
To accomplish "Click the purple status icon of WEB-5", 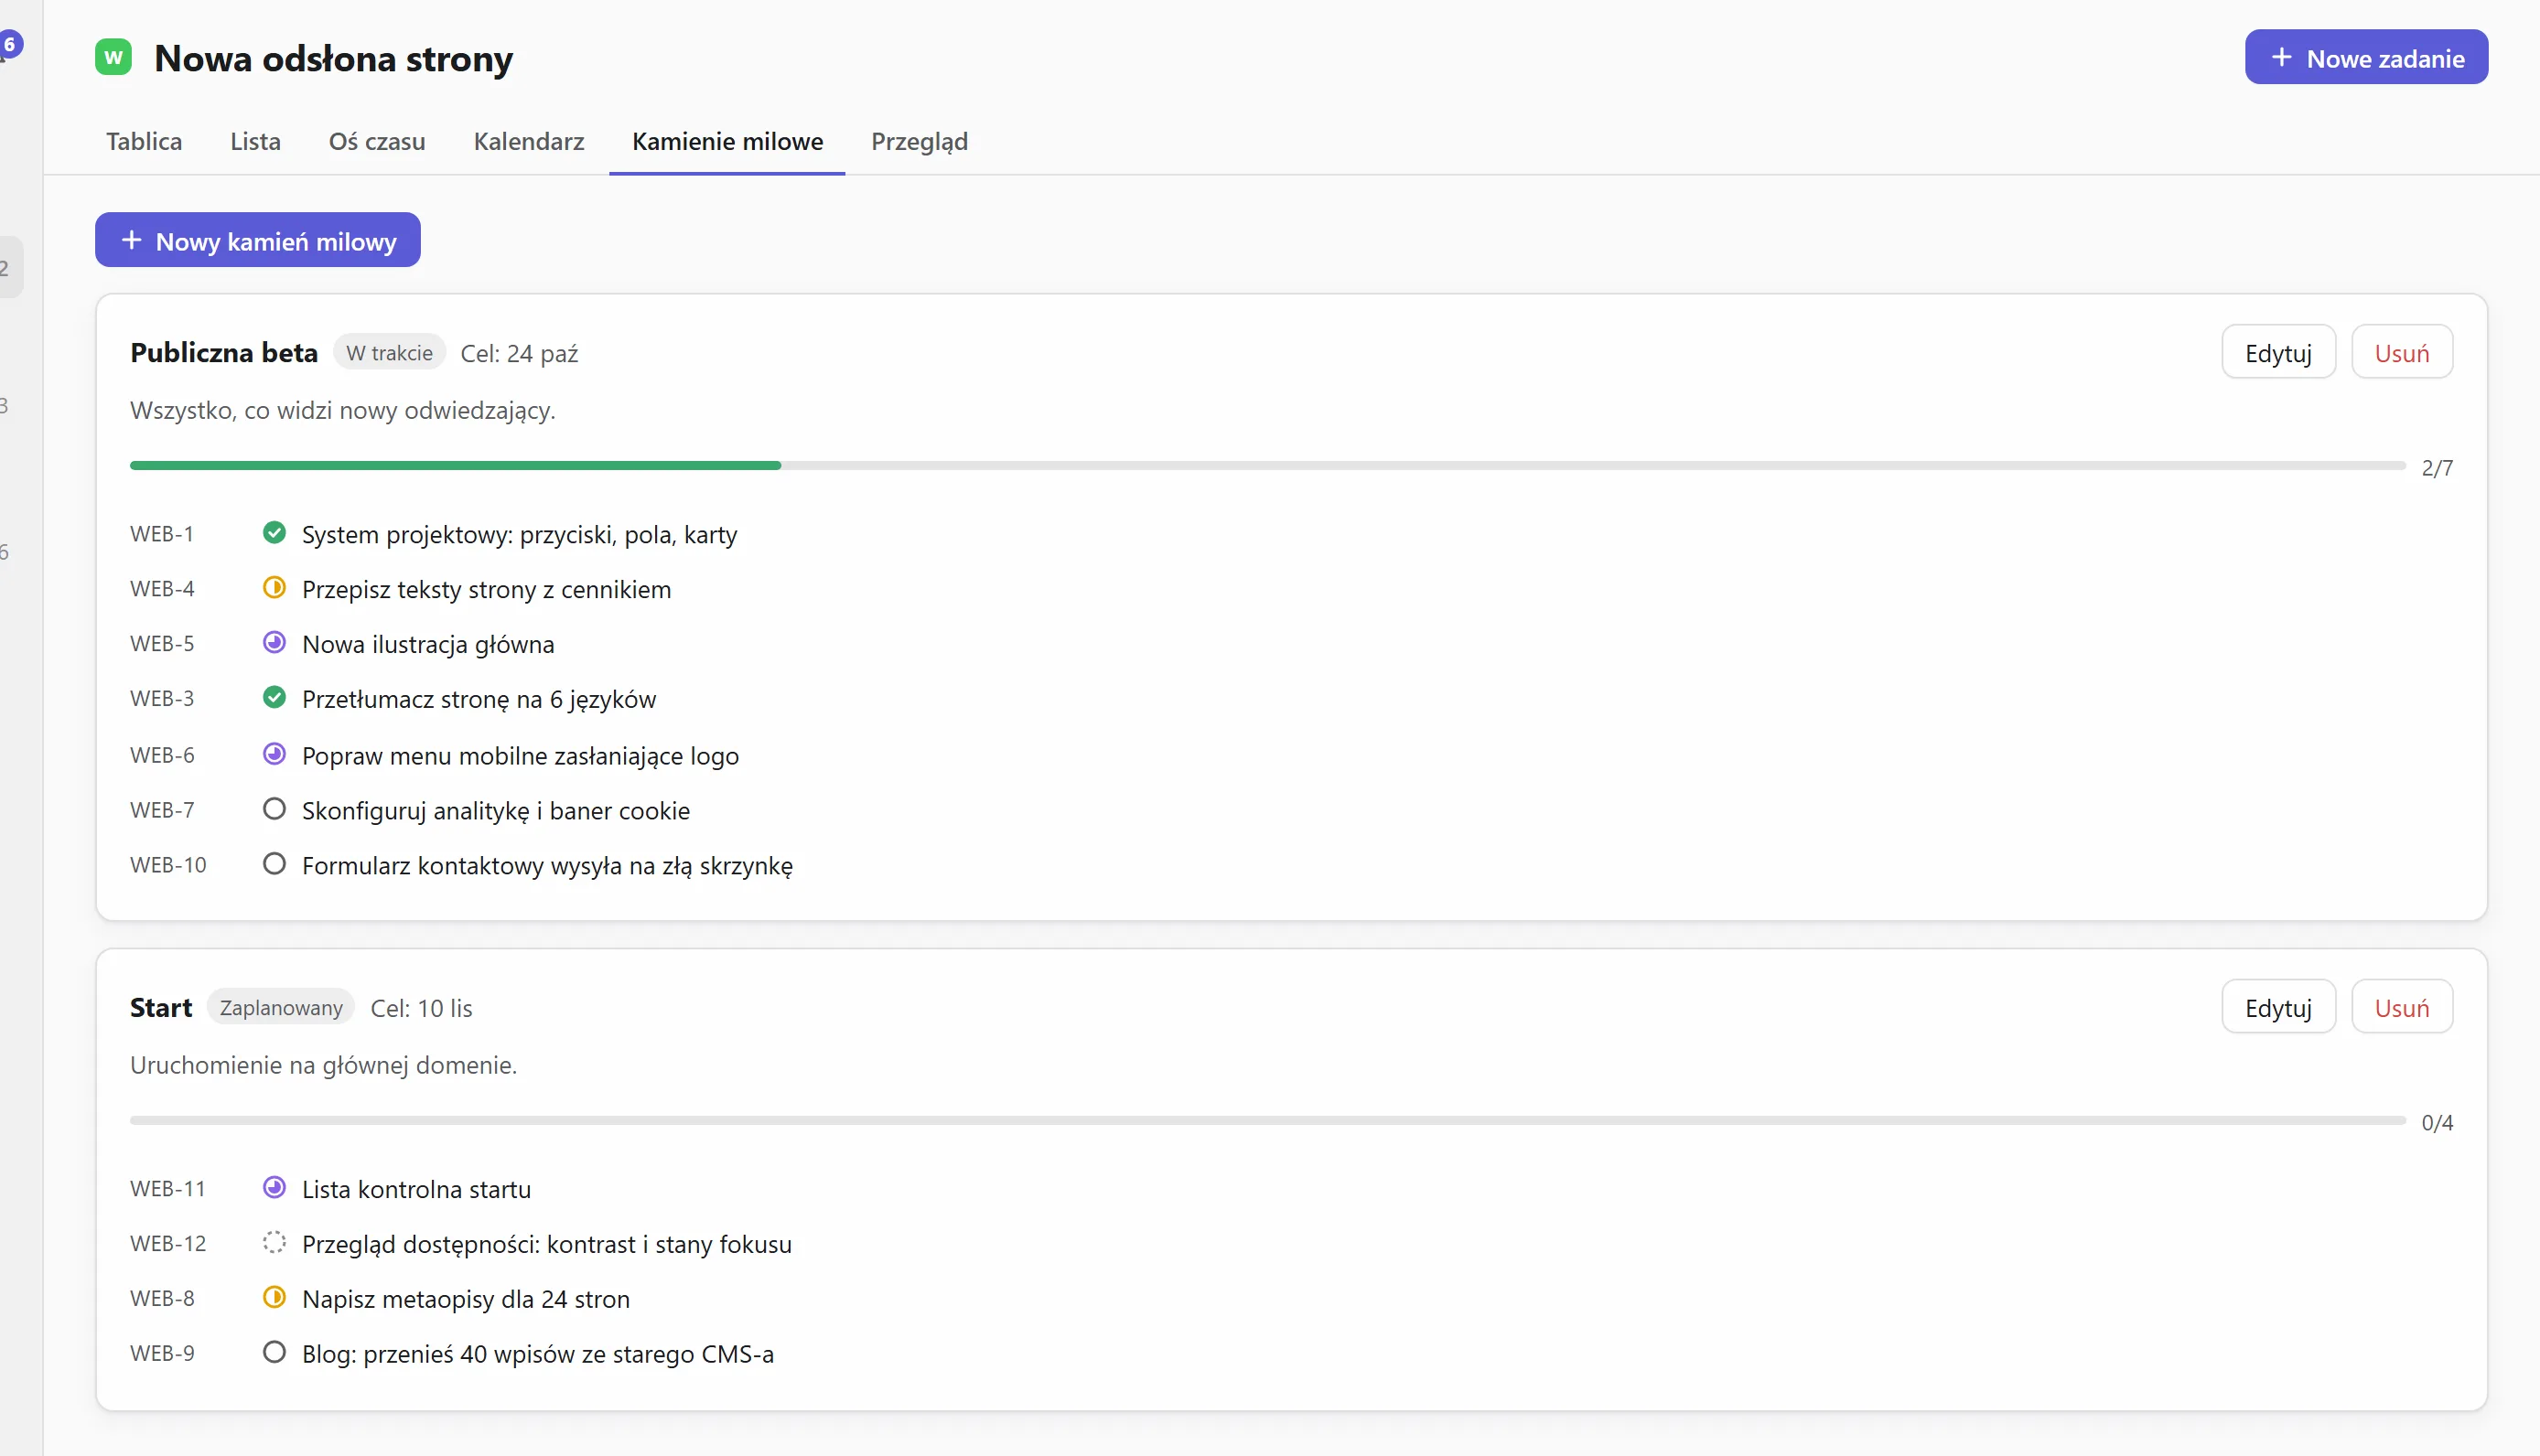I will (274, 643).
